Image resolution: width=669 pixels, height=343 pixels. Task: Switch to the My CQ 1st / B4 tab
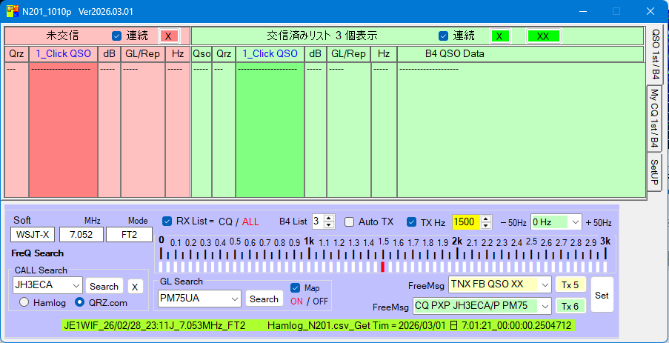654,117
